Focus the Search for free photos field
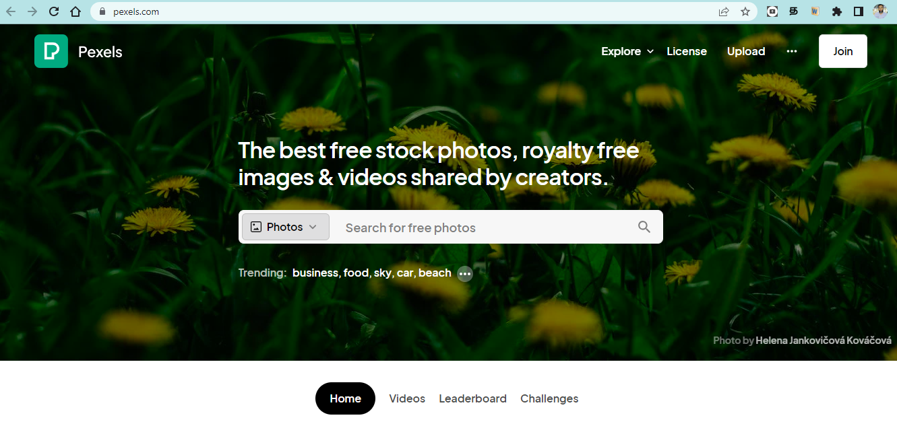The height and width of the screenshot is (424, 897). (x=485, y=227)
